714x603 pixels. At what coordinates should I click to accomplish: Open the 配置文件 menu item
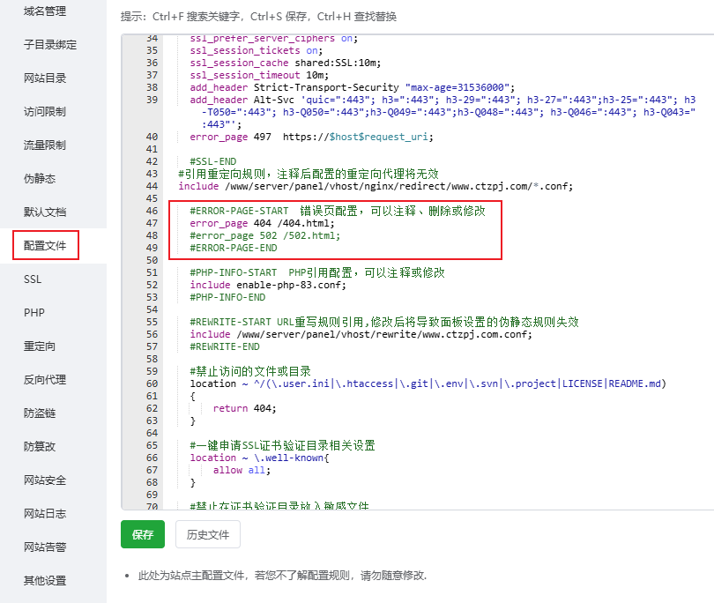pyautogui.click(x=46, y=246)
